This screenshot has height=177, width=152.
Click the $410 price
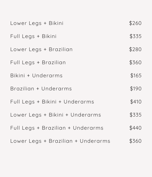(136, 102)
